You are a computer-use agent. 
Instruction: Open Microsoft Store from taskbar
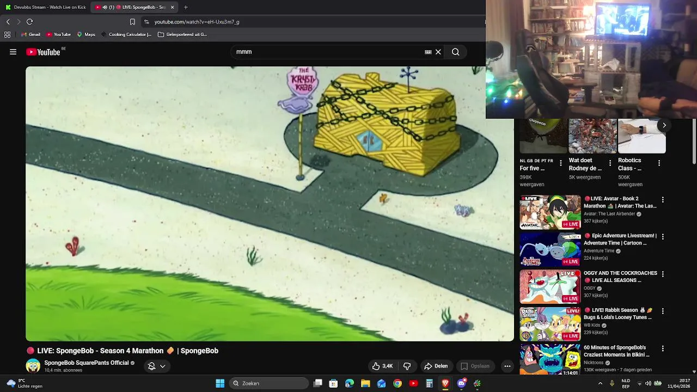click(x=334, y=383)
